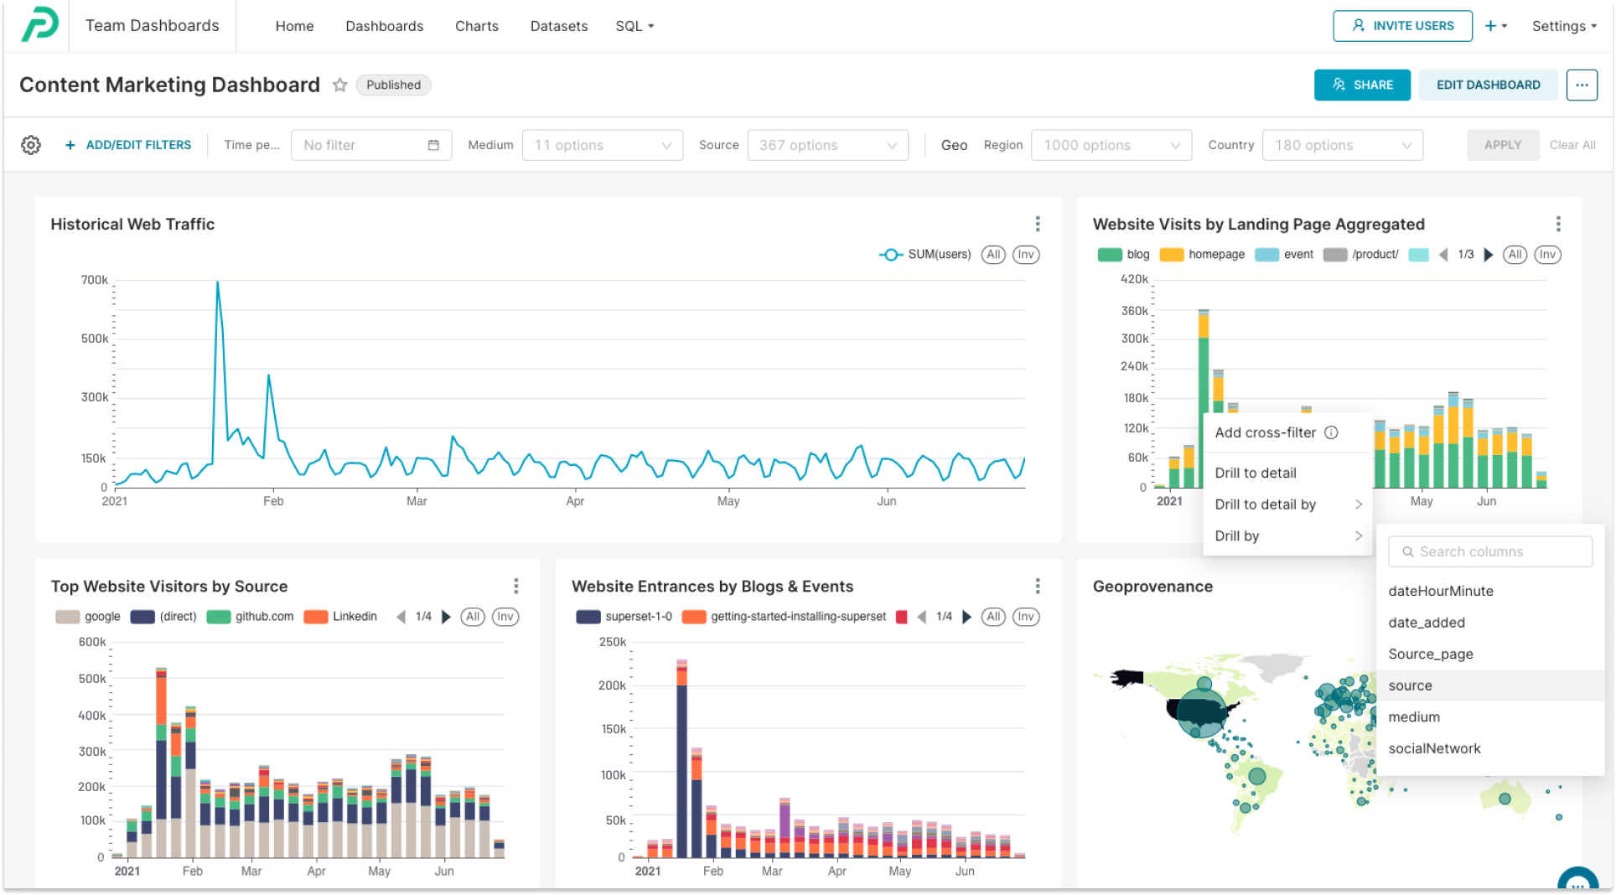Open the Dashboards navigation item
The height and width of the screenshot is (895, 1616).
click(384, 26)
